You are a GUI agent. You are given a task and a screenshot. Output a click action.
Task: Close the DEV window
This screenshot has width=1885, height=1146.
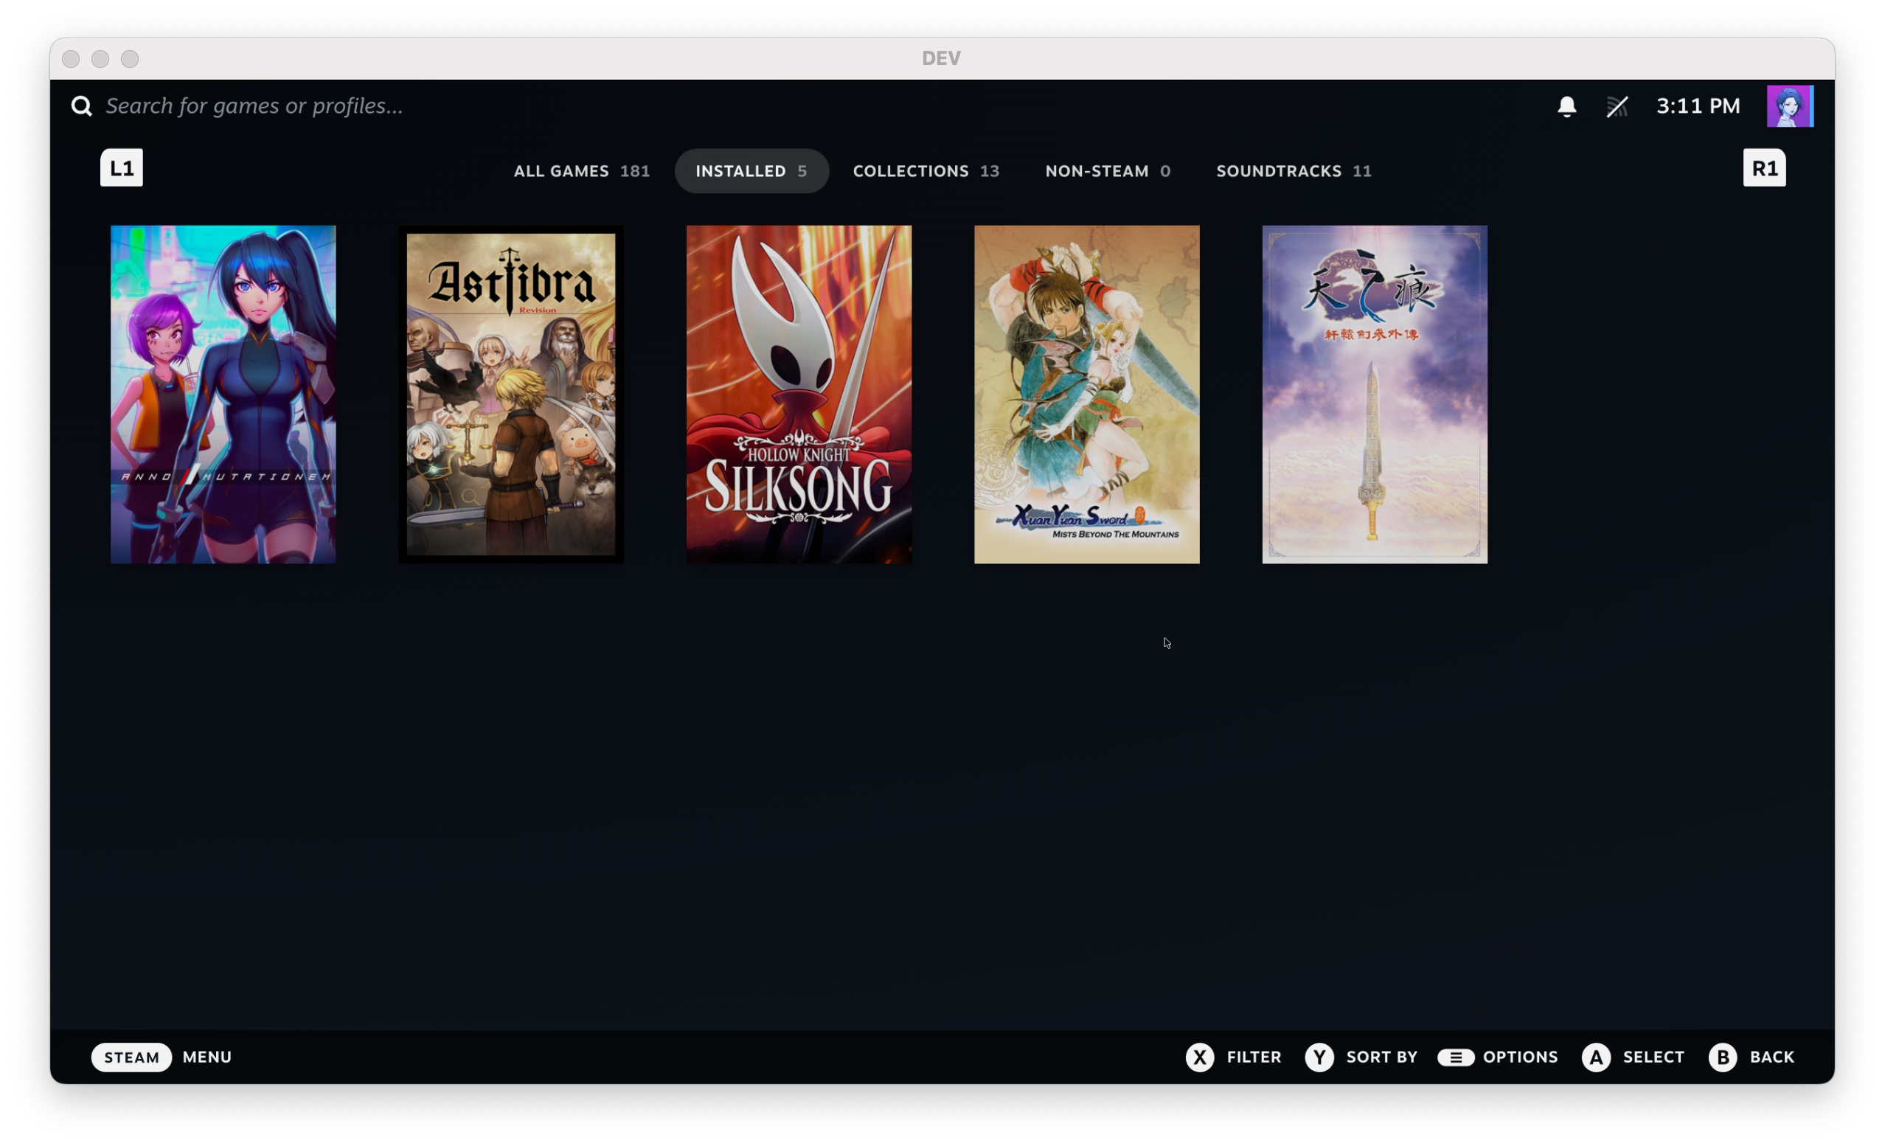(71, 59)
